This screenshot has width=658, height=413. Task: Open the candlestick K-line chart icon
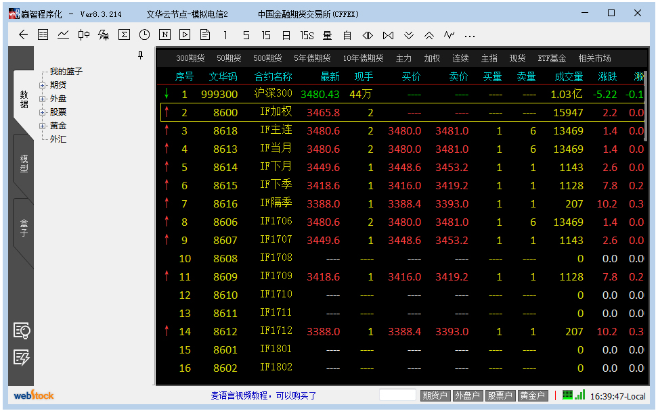83,34
